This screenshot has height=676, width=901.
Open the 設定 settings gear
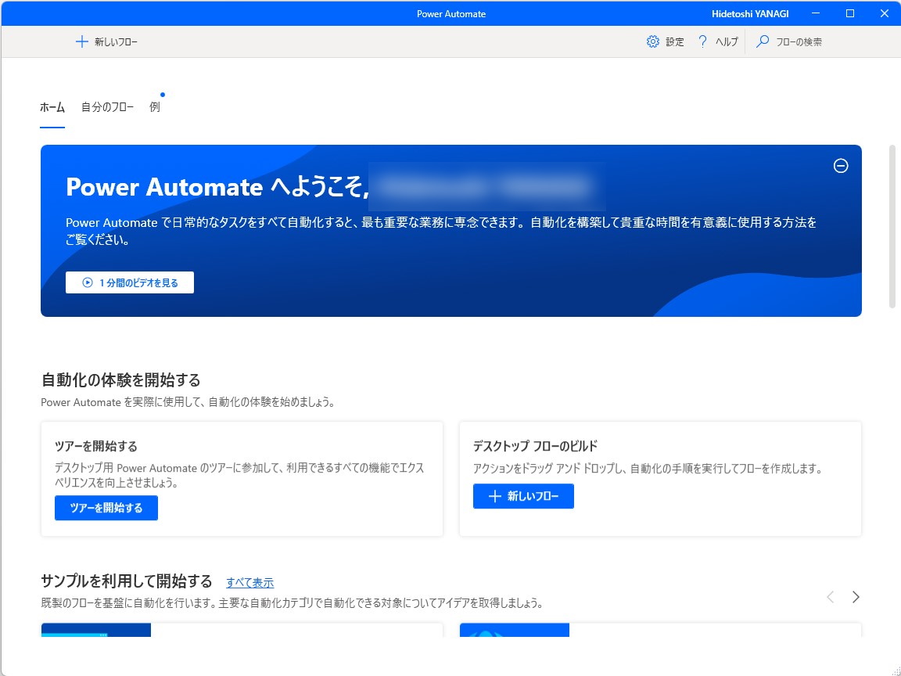point(665,41)
